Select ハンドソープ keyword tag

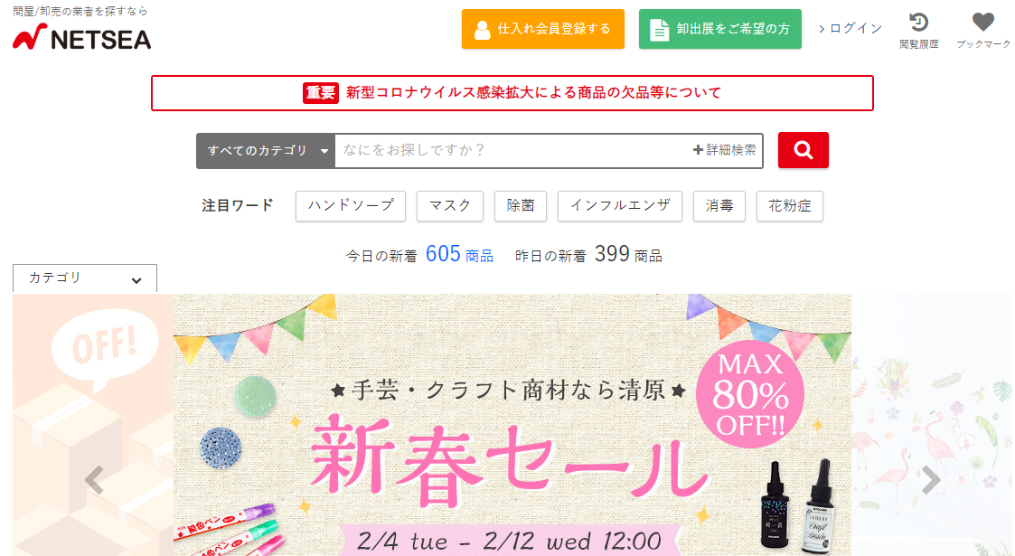350,206
